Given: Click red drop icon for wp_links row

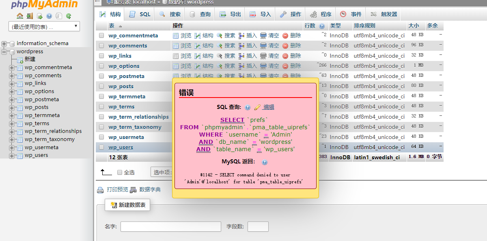Looking at the screenshot, I should (285, 56).
